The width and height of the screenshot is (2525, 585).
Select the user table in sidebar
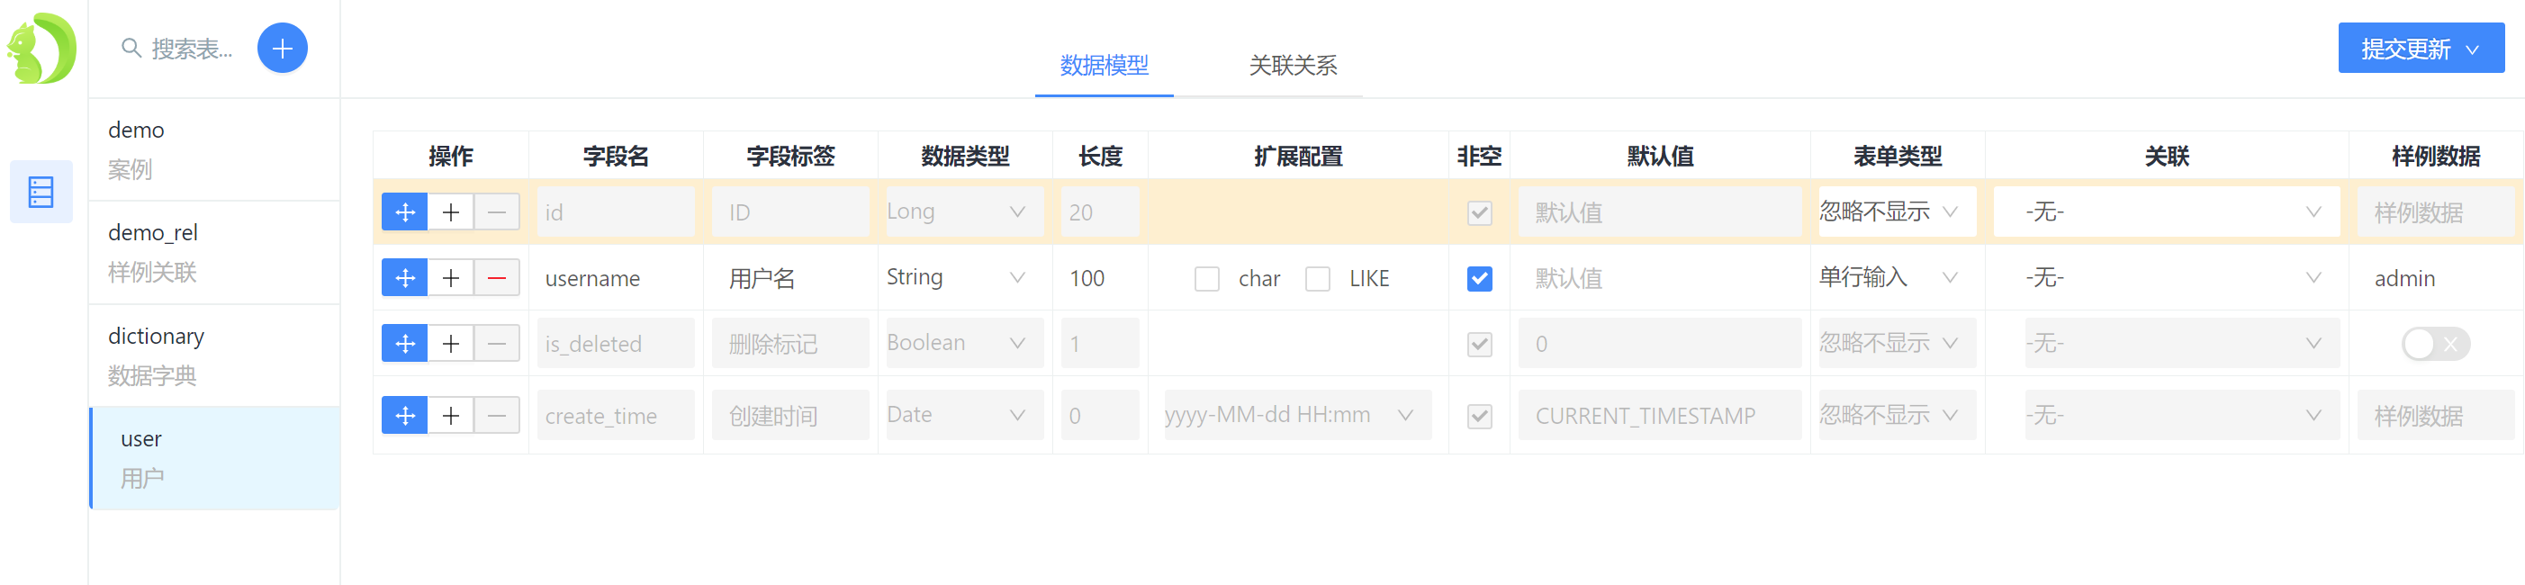(x=214, y=459)
